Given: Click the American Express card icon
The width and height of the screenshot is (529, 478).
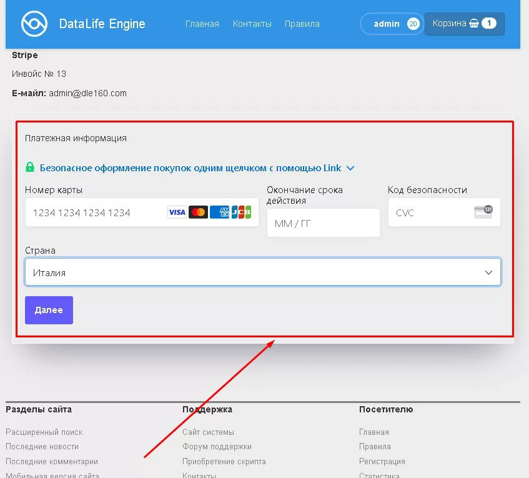Looking at the screenshot, I should (x=220, y=212).
